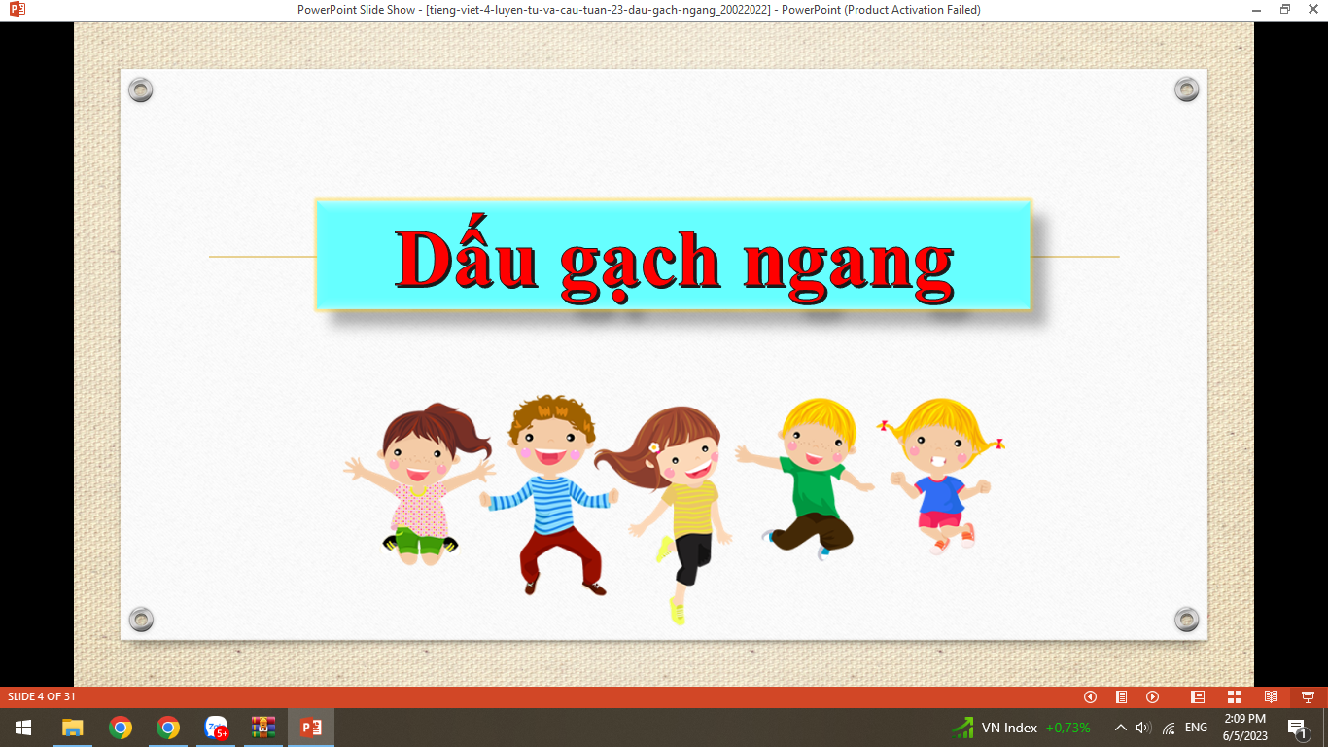Image resolution: width=1328 pixels, height=747 pixels.
Task: Open the notification center
Action: point(1296,728)
